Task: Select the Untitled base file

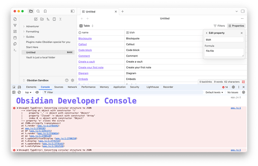Action: pos(48,52)
